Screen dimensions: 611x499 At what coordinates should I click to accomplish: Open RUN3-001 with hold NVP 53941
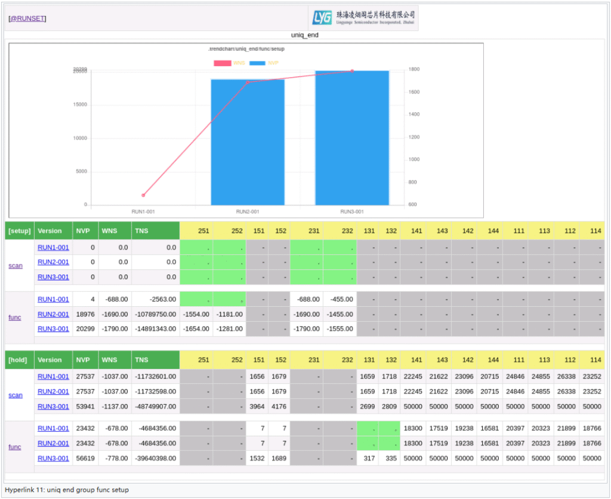(53, 406)
